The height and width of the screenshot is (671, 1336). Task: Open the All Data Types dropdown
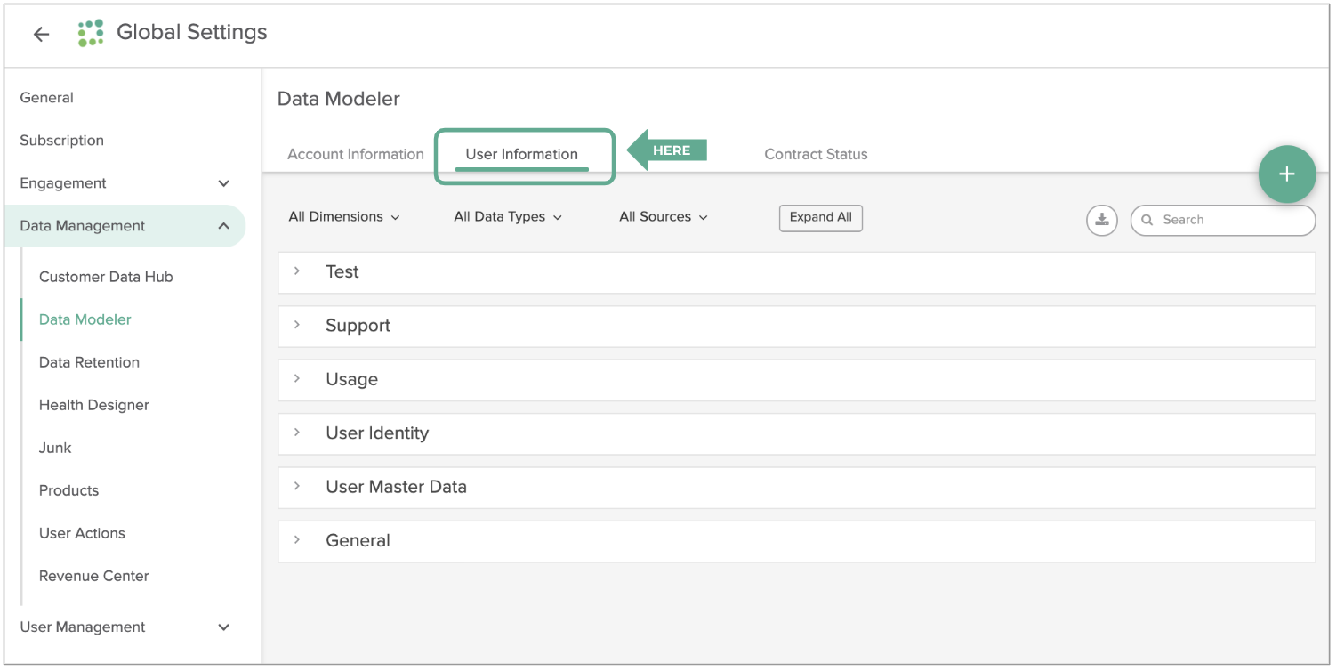click(x=508, y=217)
